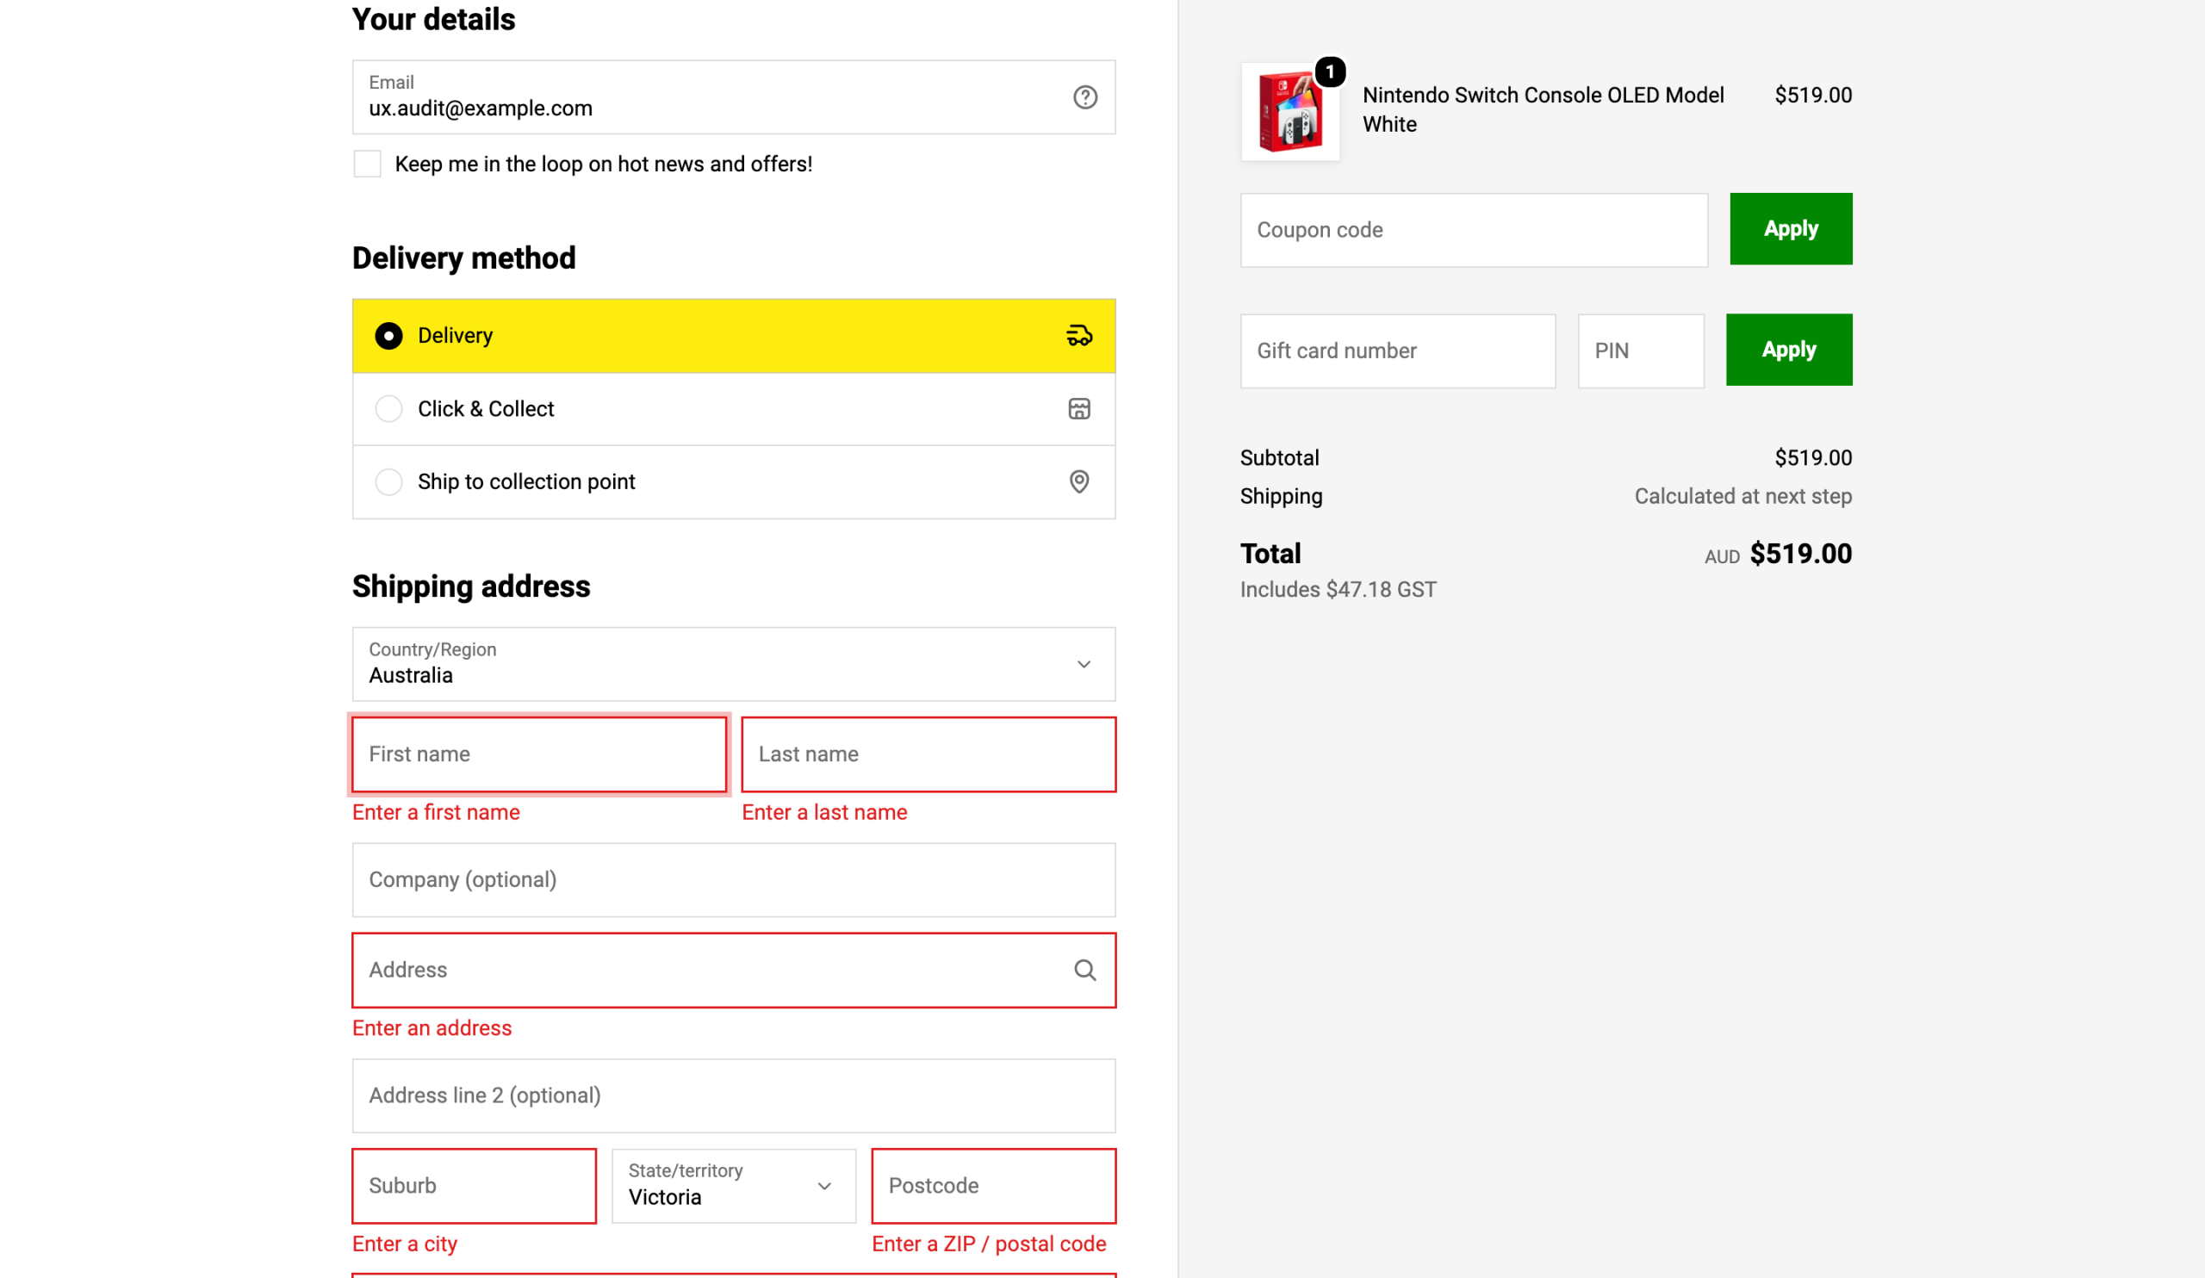Click the quantity badge on product image
Screen dimensions: 2205x1278
[x=1330, y=71]
